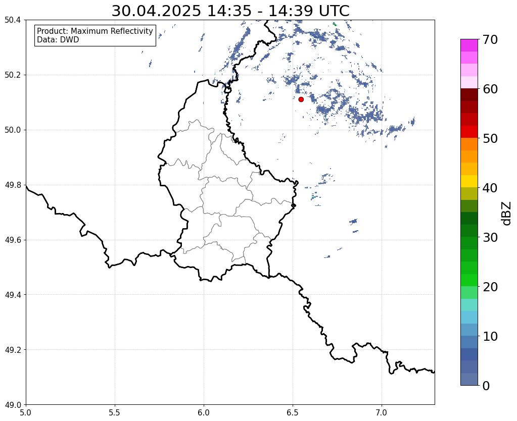
Task: Click the latitude label 50.0
Action: [x=13, y=130]
